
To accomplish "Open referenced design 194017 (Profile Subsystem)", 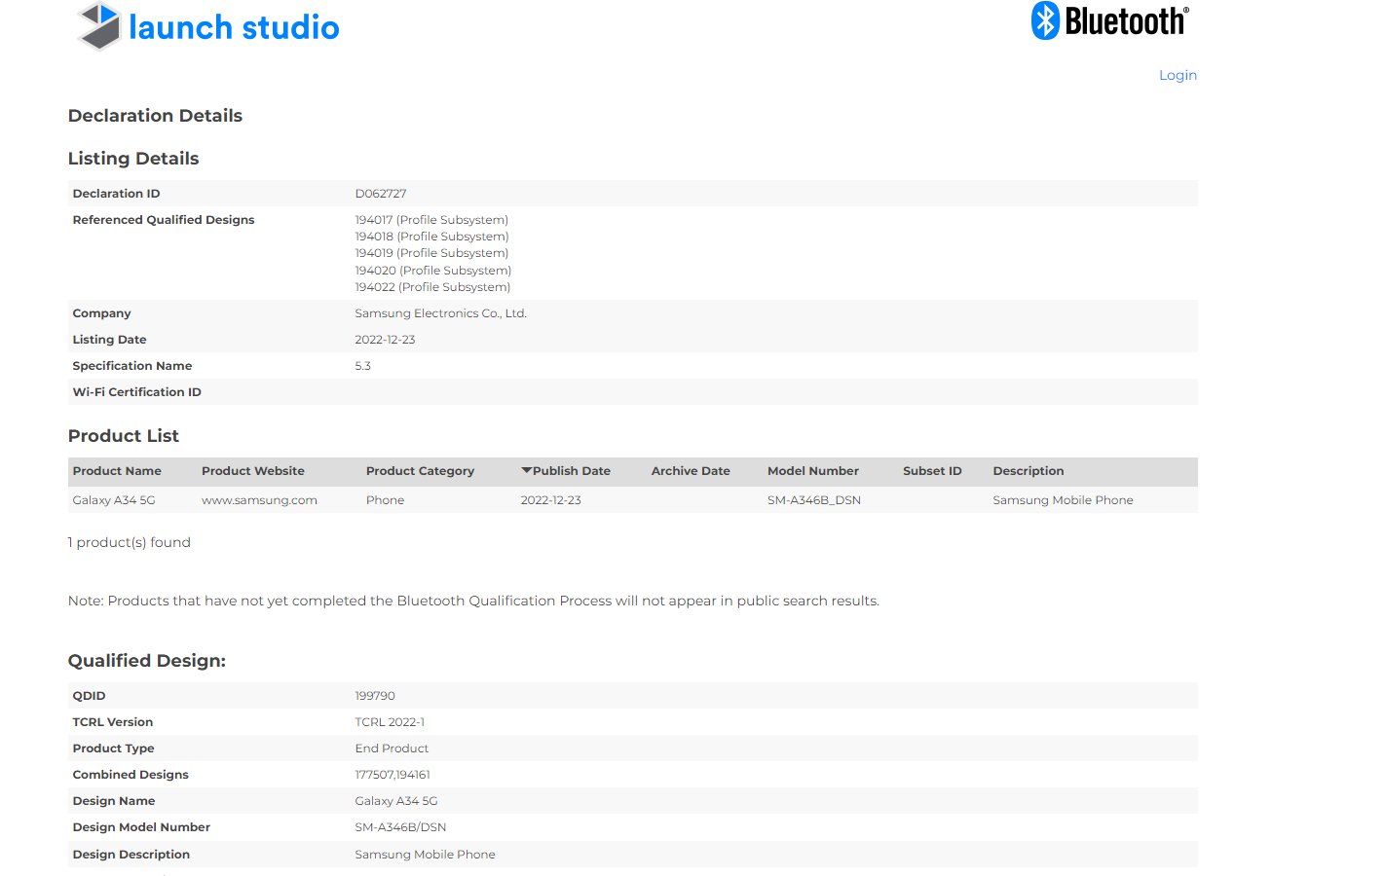I will [x=431, y=220].
